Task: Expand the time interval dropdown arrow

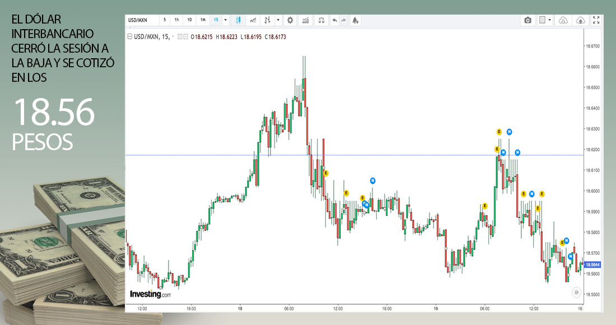Action: pos(226,20)
